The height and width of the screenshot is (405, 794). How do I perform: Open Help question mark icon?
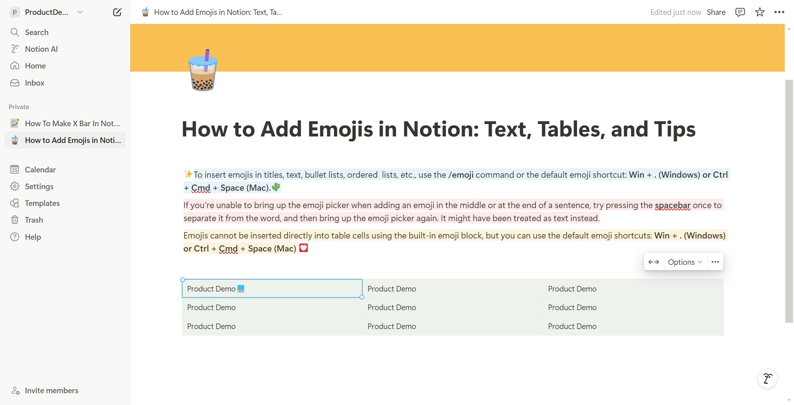tap(15, 237)
